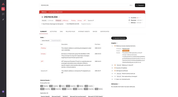
Task: Click Dynamic IP tag in Intels table
Action: tap(44, 71)
